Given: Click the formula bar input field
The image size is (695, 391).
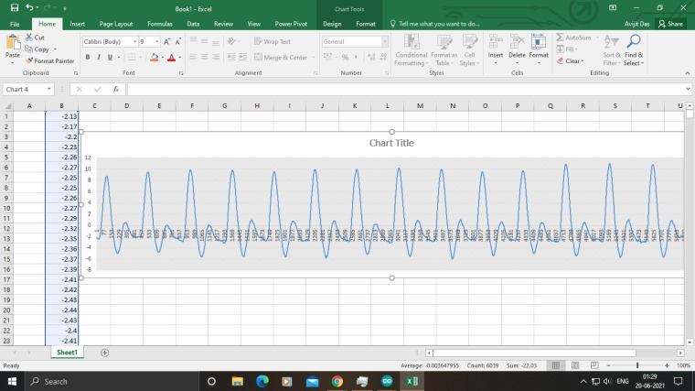Looking at the screenshot, I should tap(405, 89).
